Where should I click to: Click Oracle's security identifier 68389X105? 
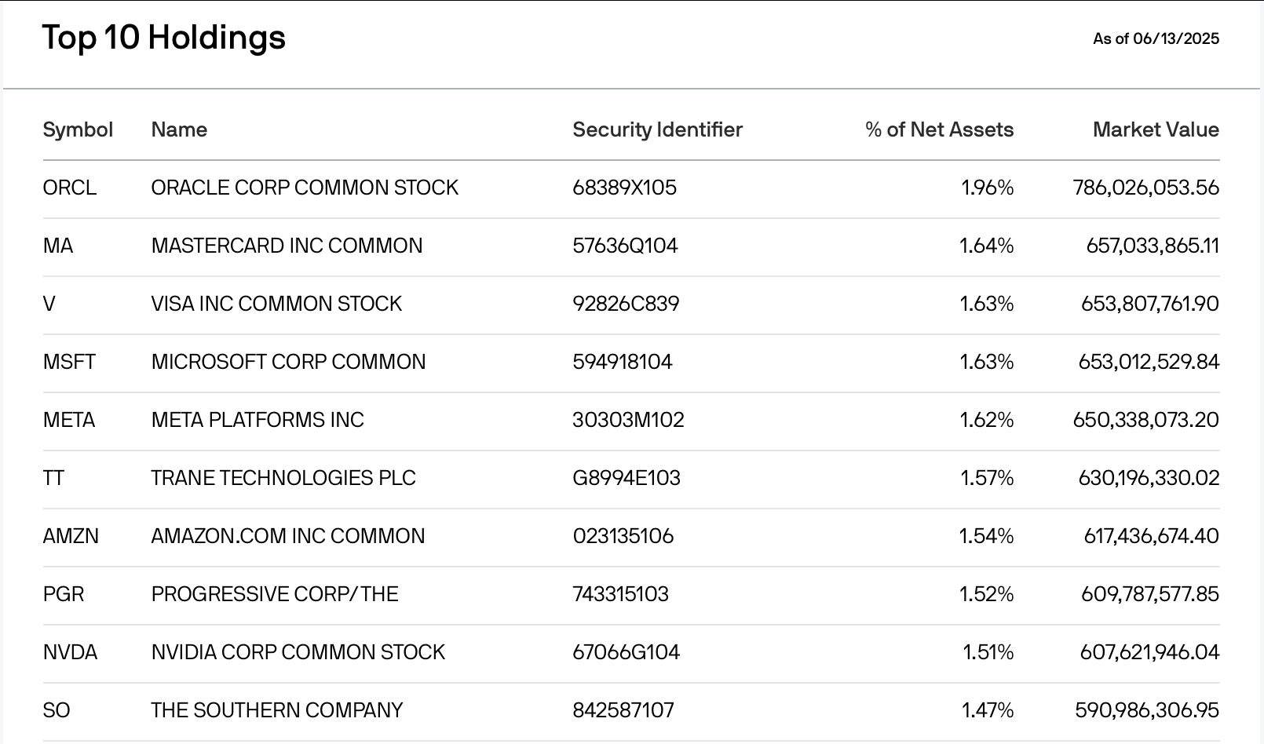624,188
